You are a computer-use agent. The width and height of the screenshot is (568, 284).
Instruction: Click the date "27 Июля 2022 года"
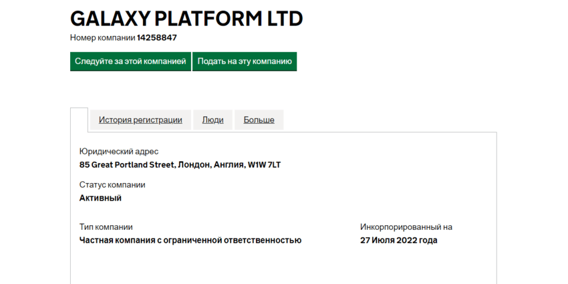tap(398, 240)
